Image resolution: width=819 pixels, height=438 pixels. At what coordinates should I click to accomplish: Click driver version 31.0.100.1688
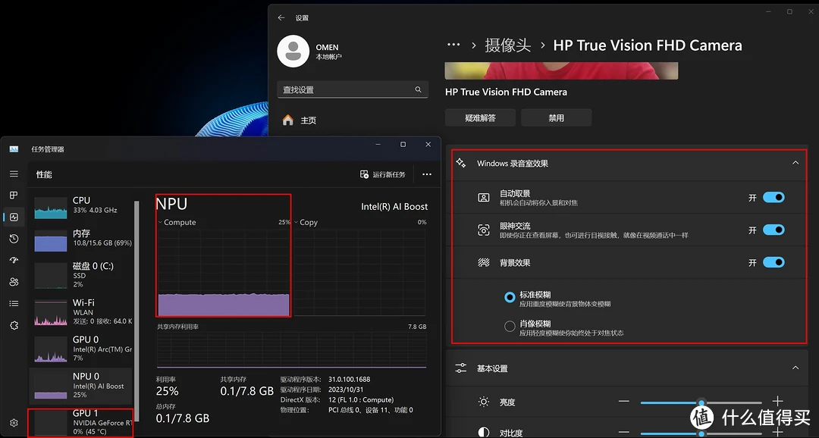coord(350,380)
